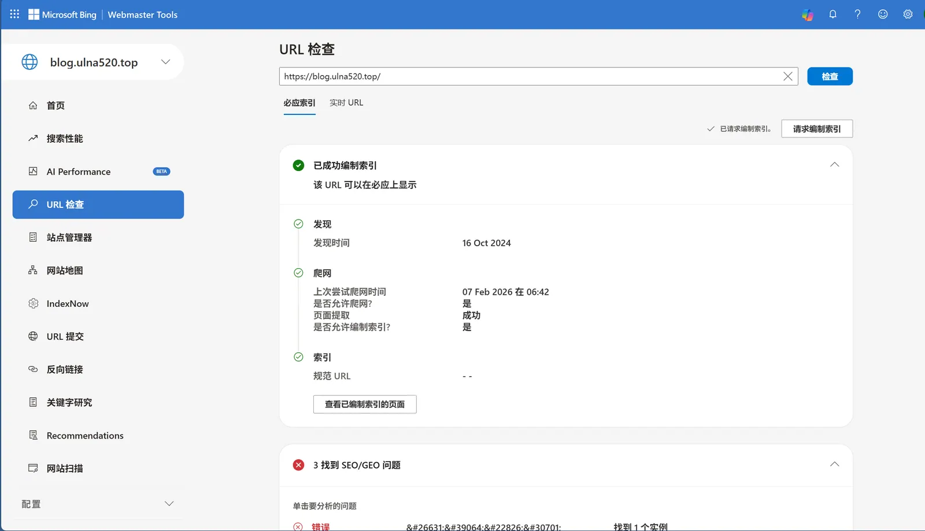Viewport: 925px width, 531px height.
Task: Collapse the 已成功编制索引 panel
Action: coord(834,165)
